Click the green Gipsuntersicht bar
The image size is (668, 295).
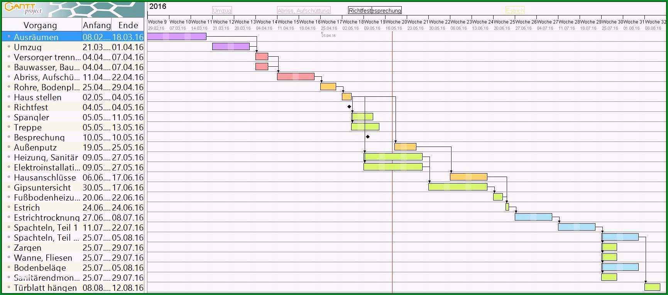pos(458,187)
